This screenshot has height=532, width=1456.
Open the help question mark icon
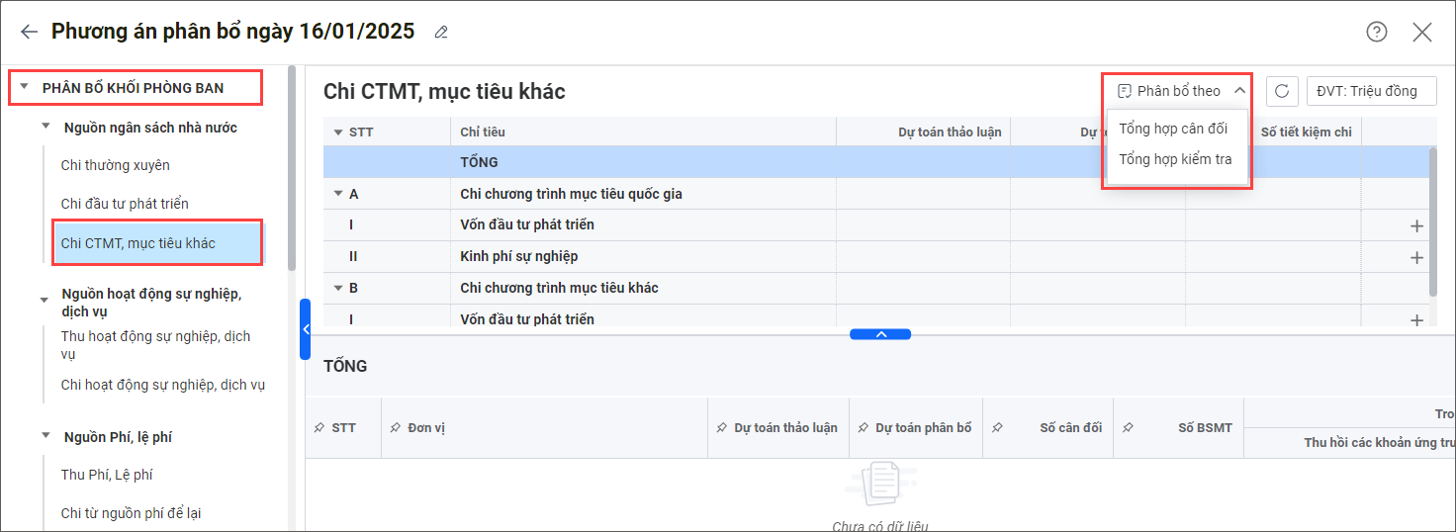(x=1376, y=32)
